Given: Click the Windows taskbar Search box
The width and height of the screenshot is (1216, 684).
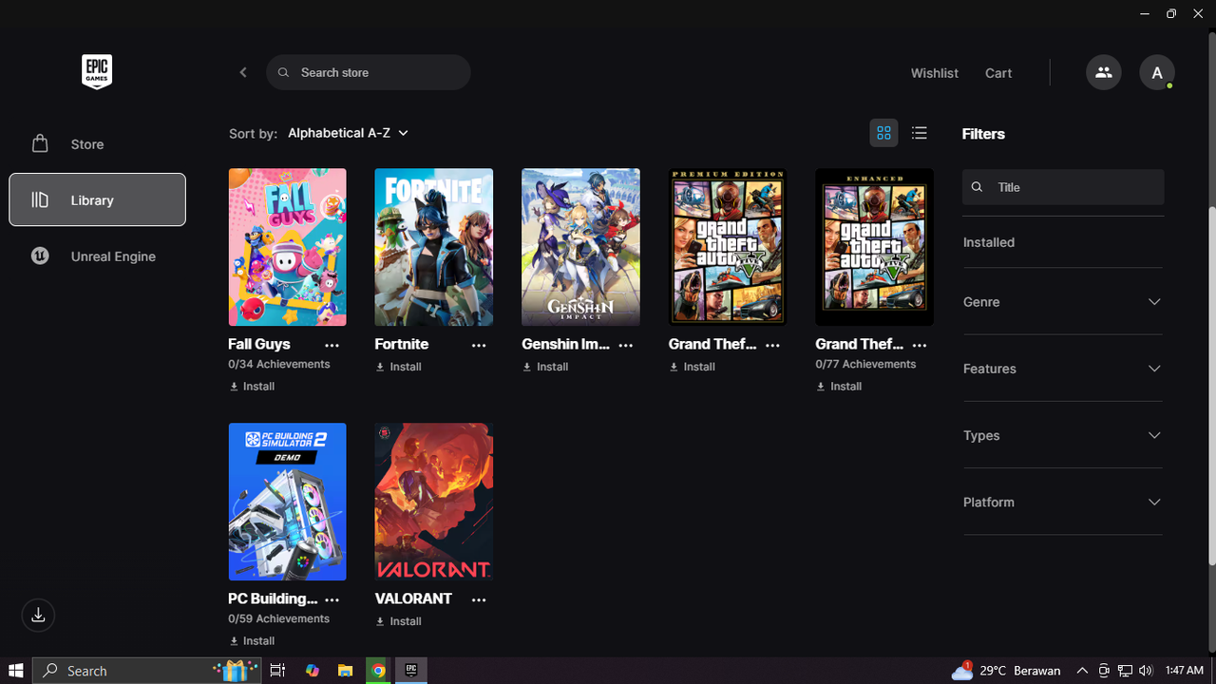Looking at the screenshot, I should pos(147,671).
